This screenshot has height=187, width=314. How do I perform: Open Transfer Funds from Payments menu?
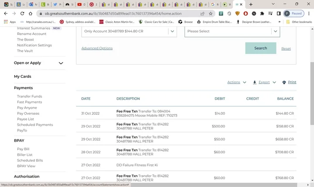30,96
